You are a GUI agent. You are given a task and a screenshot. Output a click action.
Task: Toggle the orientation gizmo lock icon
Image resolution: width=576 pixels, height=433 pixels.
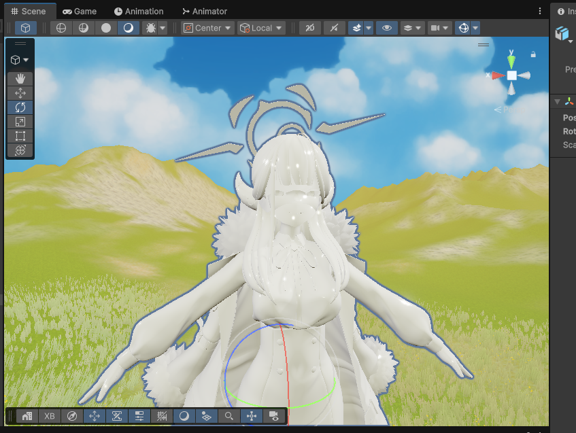tap(533, 54)
